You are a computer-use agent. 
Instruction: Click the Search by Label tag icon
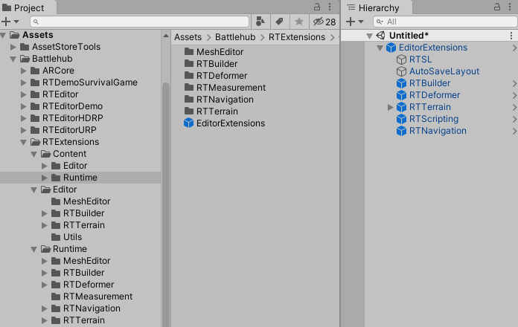pyautogui.click(x=280, y=22)
